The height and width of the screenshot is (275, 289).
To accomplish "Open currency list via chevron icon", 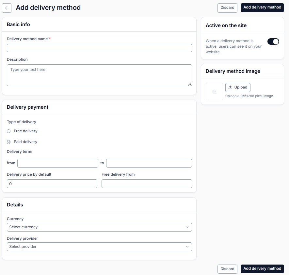I will tap(187, 227).
